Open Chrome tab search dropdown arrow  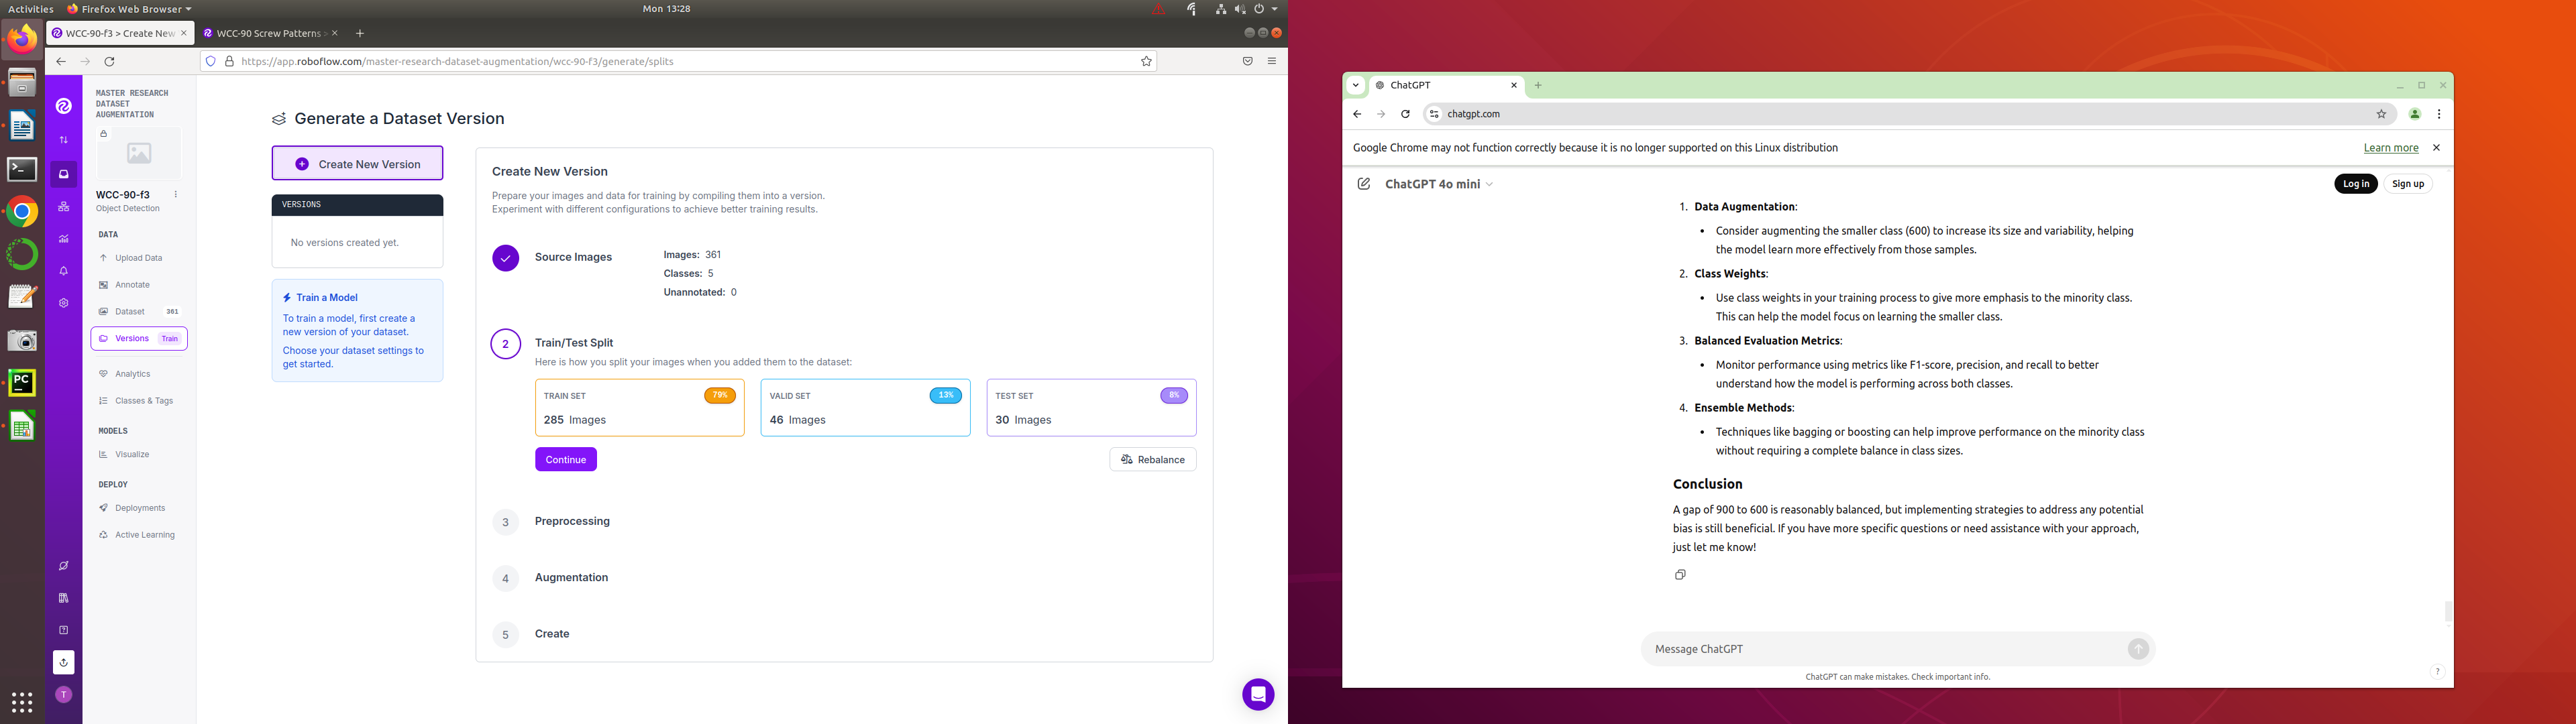point(1355,85)
